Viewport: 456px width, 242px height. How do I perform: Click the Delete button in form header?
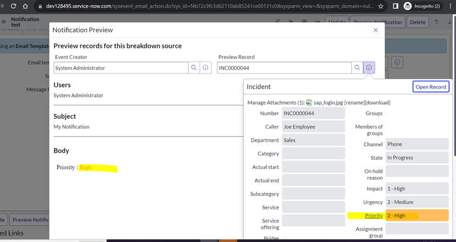(x=418, y=22)
